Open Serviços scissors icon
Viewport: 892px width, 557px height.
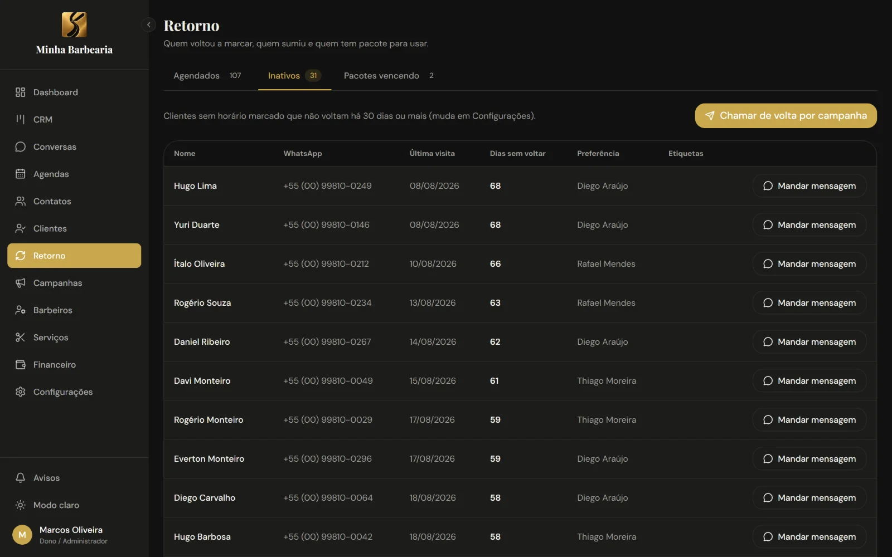[x=21, y=338]
